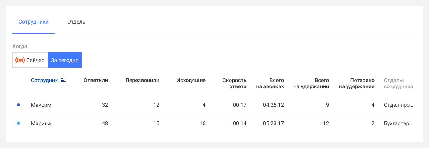Click the light blue dot beside Марина
Screen dimensions: 429x148
pos(19,124)
